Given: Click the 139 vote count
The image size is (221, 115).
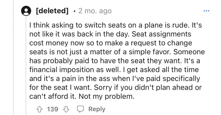Looking at the screenshot, I should pyautogui.click(x=53, y=109).
